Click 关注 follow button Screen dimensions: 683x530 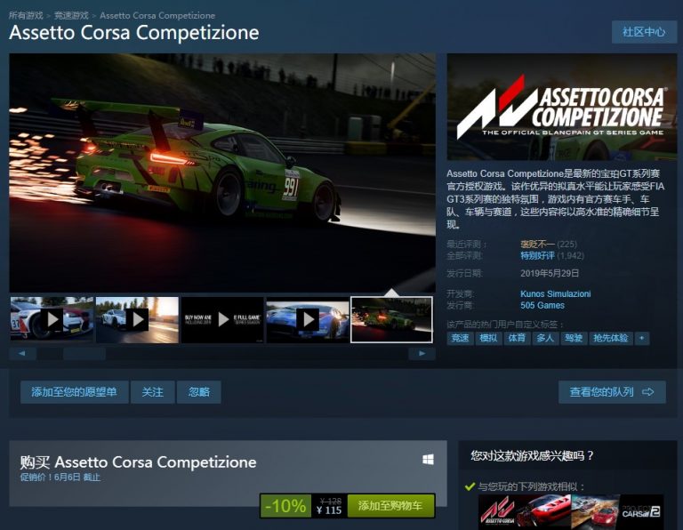pos(153,392)
